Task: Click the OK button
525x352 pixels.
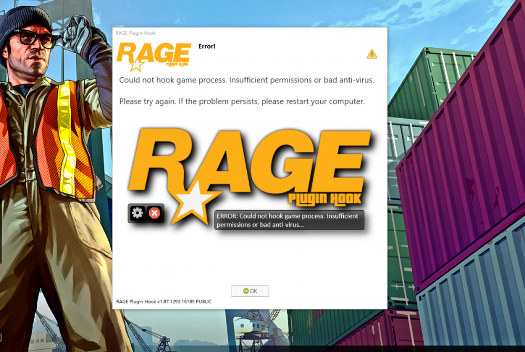Action: (x=250, y=291)
